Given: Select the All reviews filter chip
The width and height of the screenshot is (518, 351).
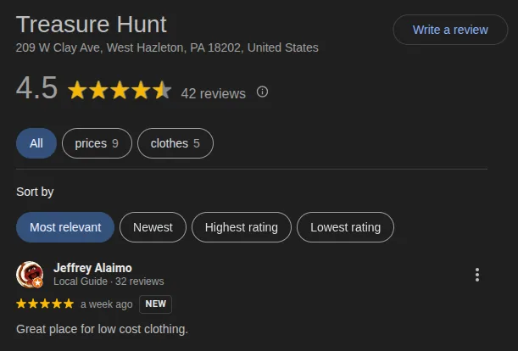Looking at the screenshot, I should (36, 143).
